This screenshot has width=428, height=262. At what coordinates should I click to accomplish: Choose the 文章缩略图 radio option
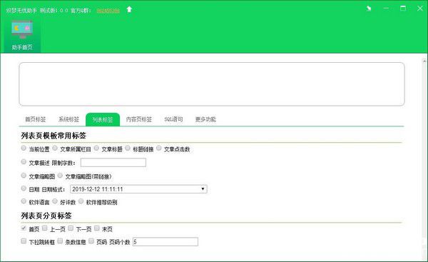(24, 176)
